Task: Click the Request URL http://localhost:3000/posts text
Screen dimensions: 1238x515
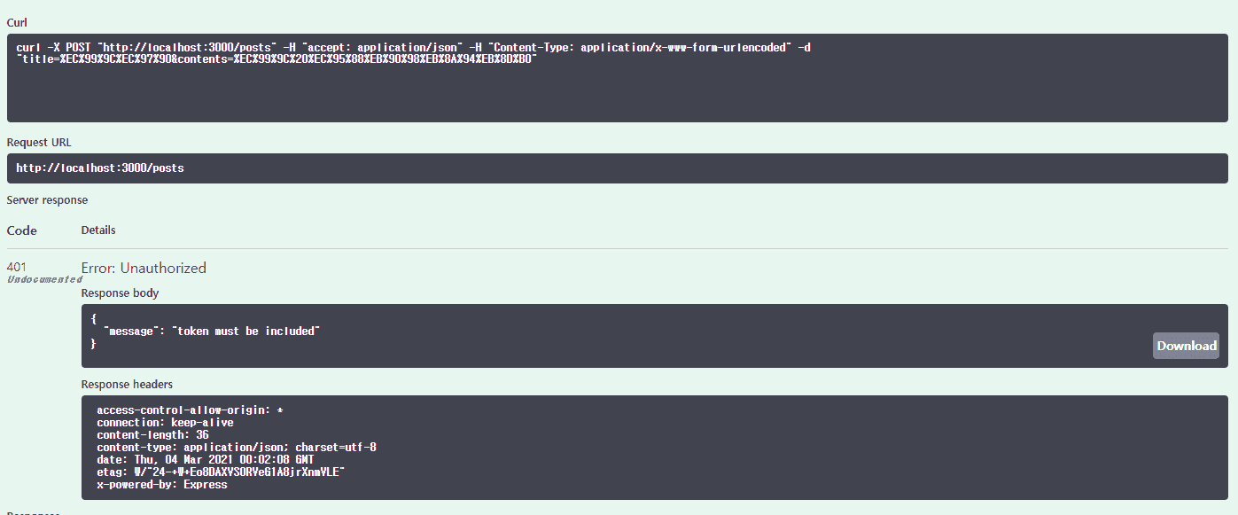Action: (x=100, y=168)
